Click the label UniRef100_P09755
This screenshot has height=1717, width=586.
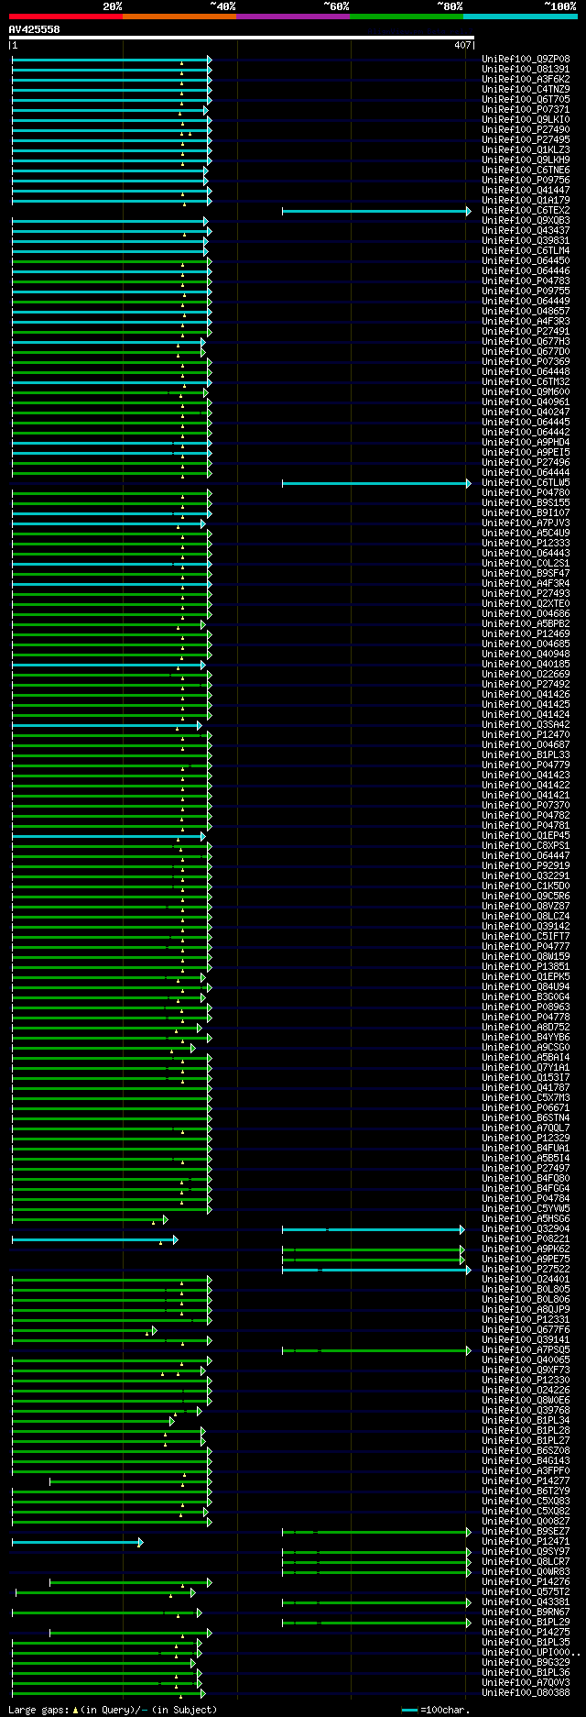point(526,292)
